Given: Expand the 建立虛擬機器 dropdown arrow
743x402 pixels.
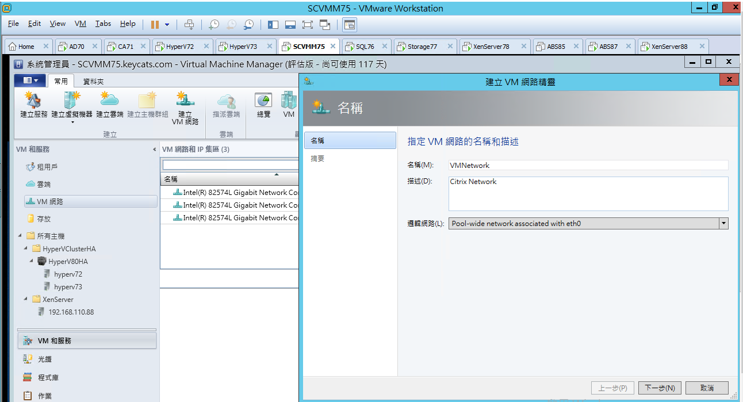Looking at the screenshot, I should (72, 122).
